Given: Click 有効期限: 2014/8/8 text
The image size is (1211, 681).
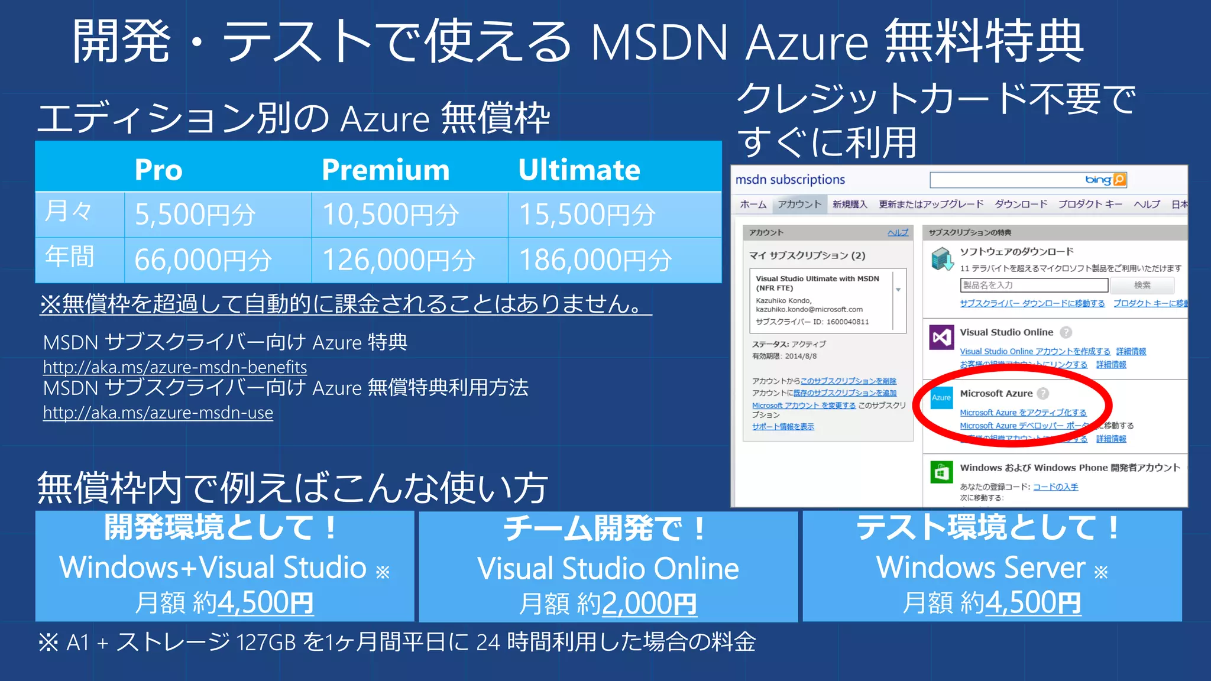Looking at the screenshot, I should pos(784,356).
